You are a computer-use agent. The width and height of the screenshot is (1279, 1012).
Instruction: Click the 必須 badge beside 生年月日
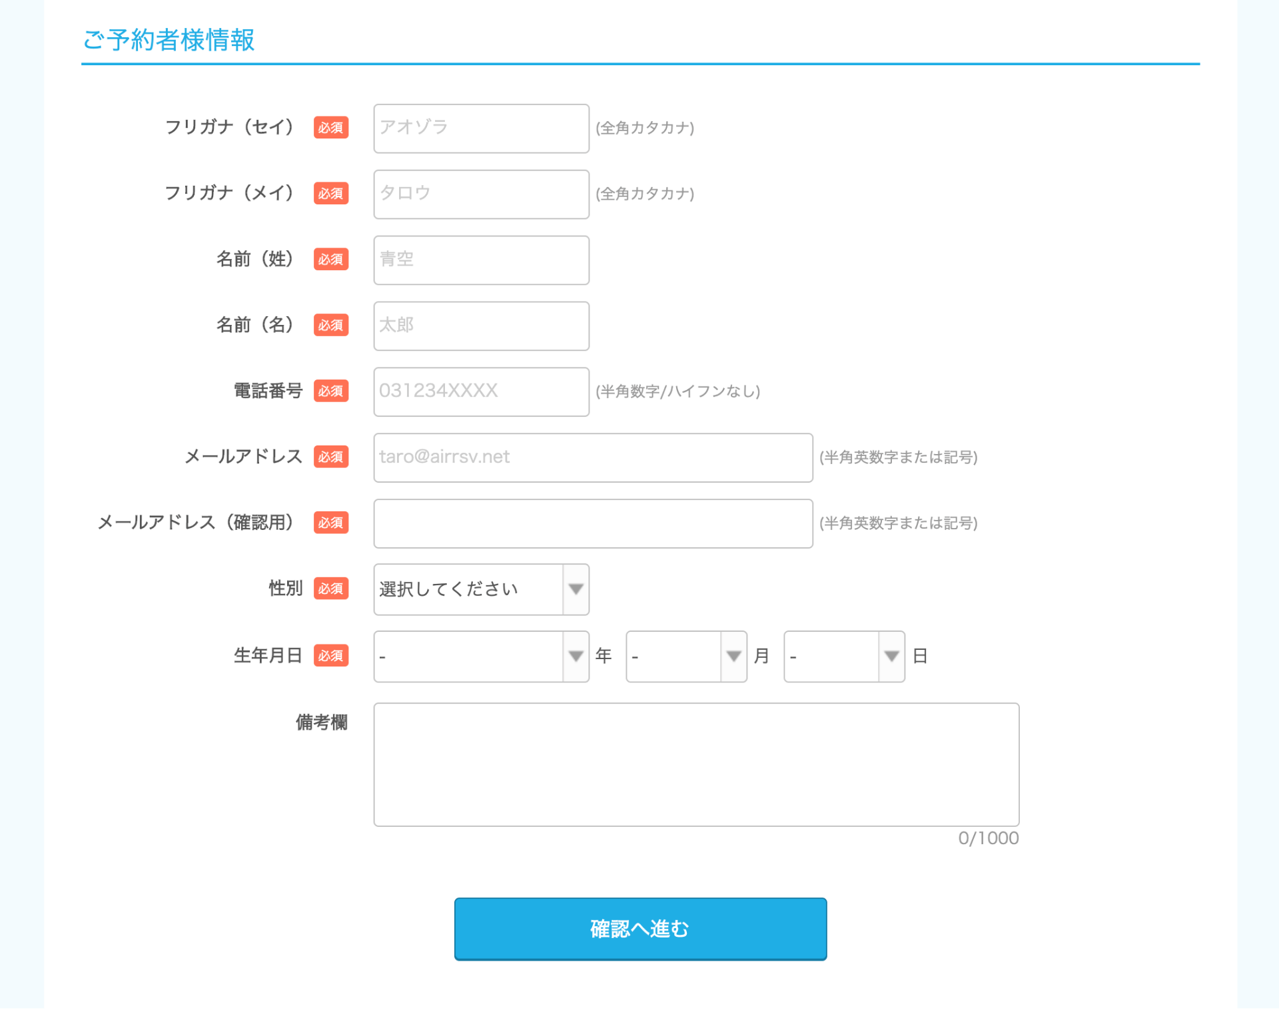point(331,656)
